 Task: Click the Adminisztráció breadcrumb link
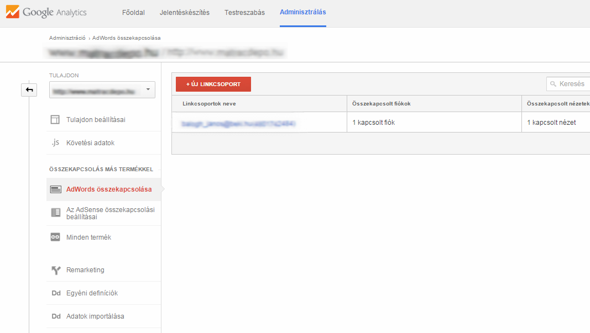coord(67,38)
